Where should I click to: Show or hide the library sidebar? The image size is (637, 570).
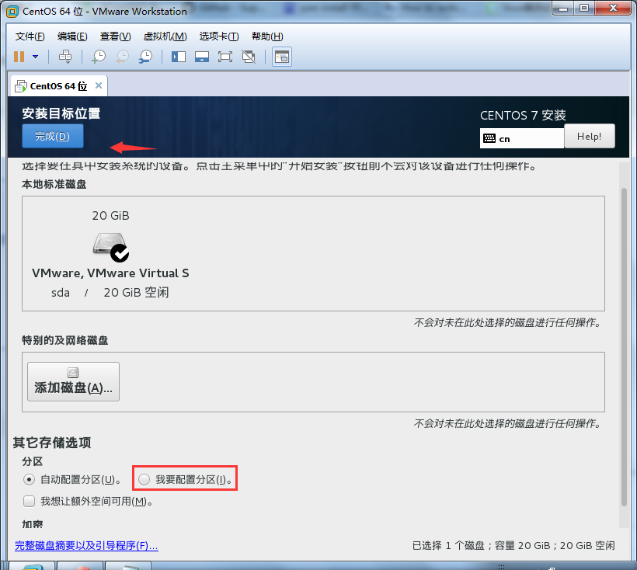[x=179, y=57]
